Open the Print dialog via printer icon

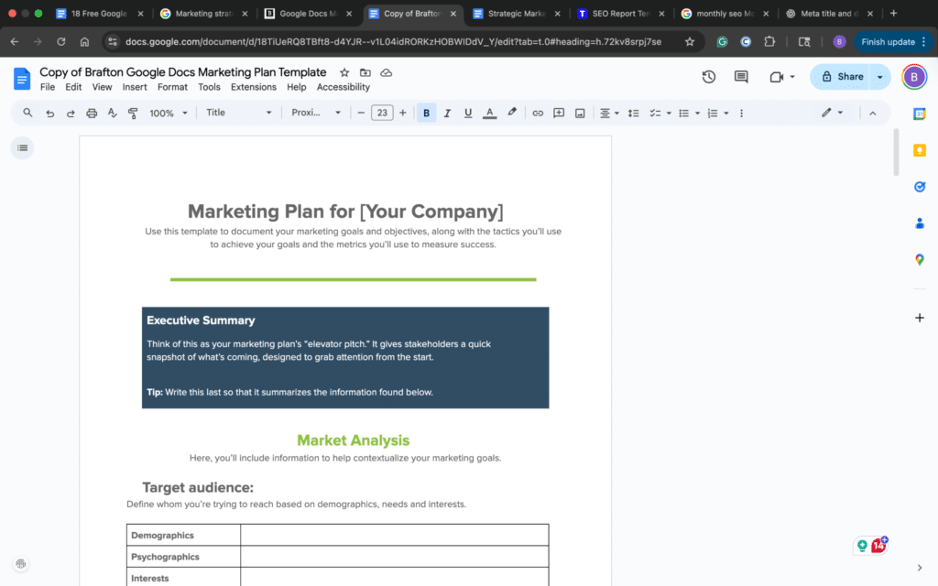[91, 112]
